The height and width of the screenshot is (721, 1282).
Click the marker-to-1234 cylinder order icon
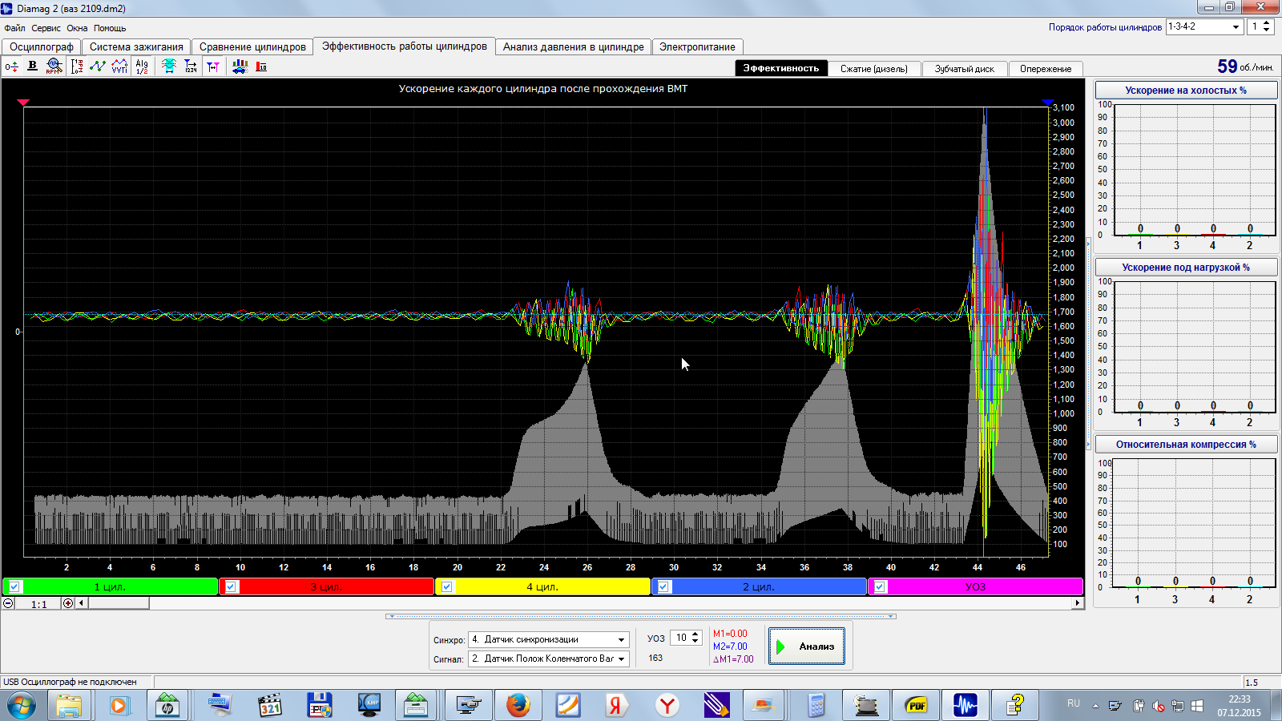coord(191,66)
